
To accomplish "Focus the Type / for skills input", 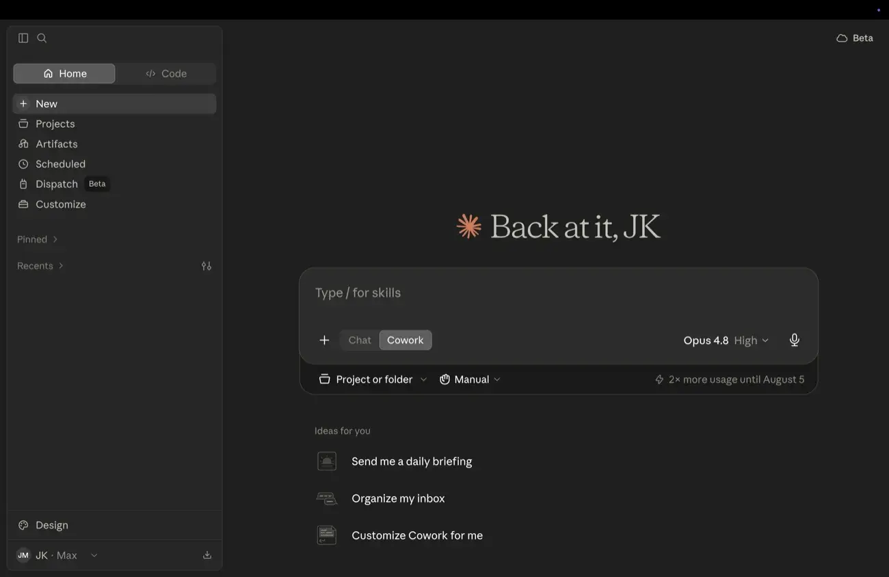I will (x=559, y=293).
